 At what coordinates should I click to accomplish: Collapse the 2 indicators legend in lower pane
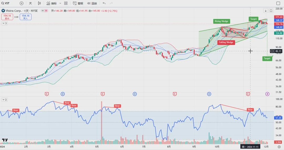[x=4, y=100]
